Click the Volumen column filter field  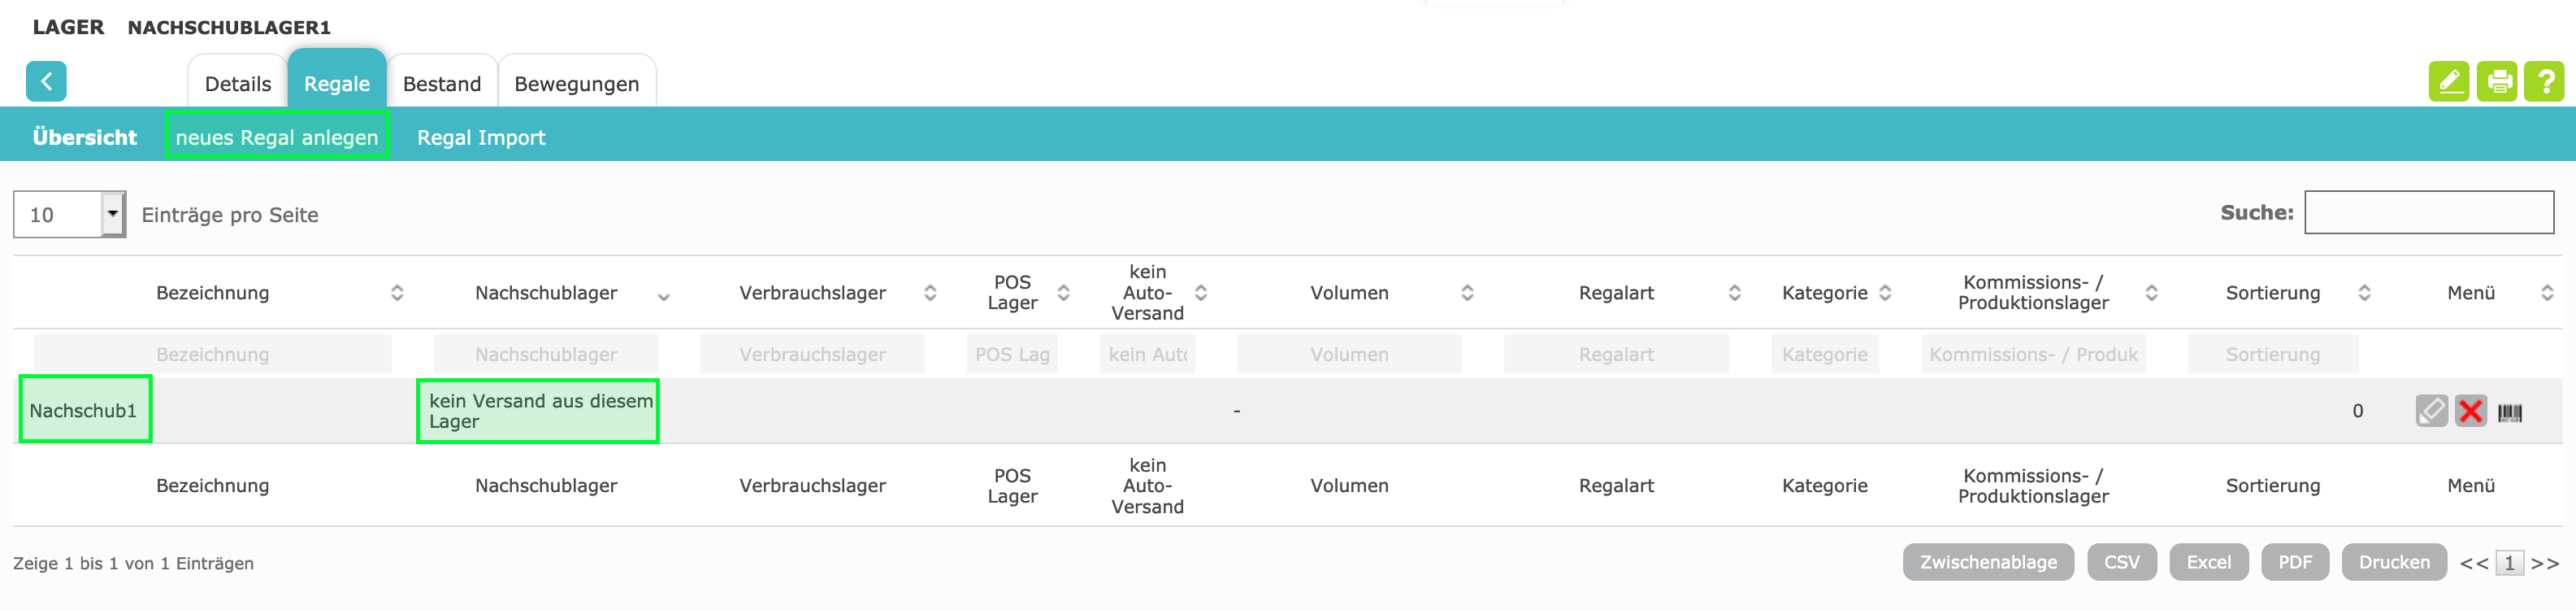1349,355
